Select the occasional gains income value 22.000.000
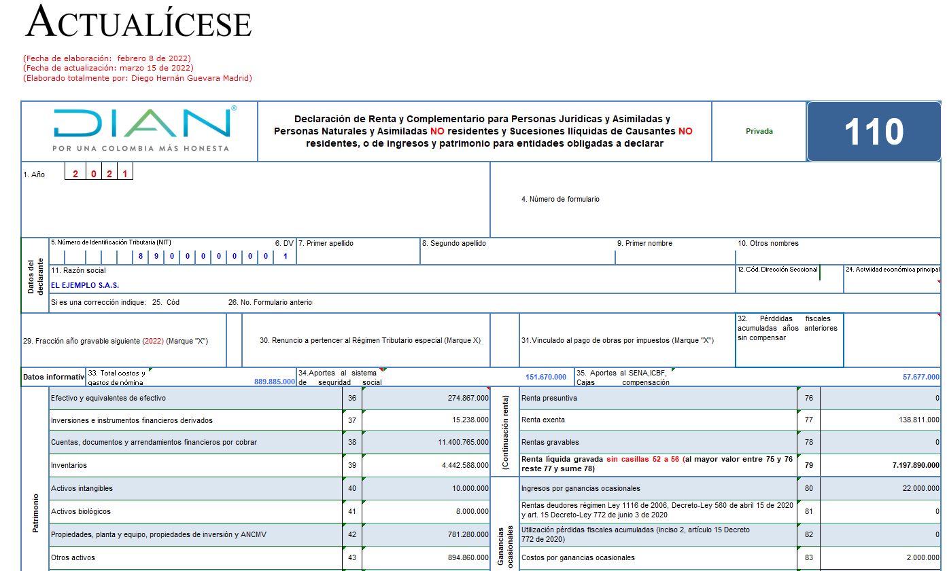 [x=880, y=488]
